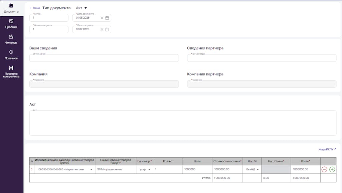Image resolution: width=342 pixels, height=193 pixels.
Task: Focus the Номер контракта input field
Action: [49, 29]
